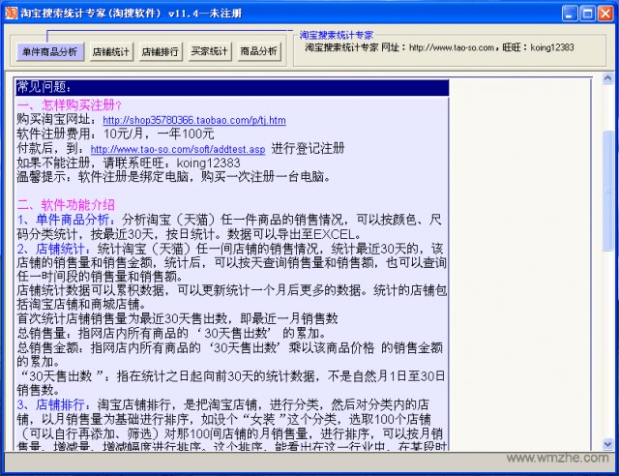Click the line mentioning 旺旺: koing12383 in FAQ

coord(129,163)
